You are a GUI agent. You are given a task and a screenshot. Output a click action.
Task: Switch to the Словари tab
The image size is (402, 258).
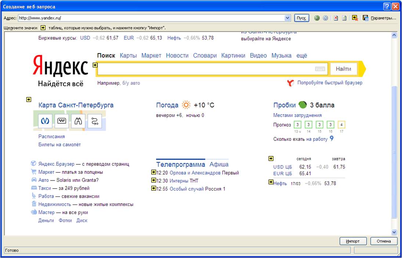click(x=205, y=55)
